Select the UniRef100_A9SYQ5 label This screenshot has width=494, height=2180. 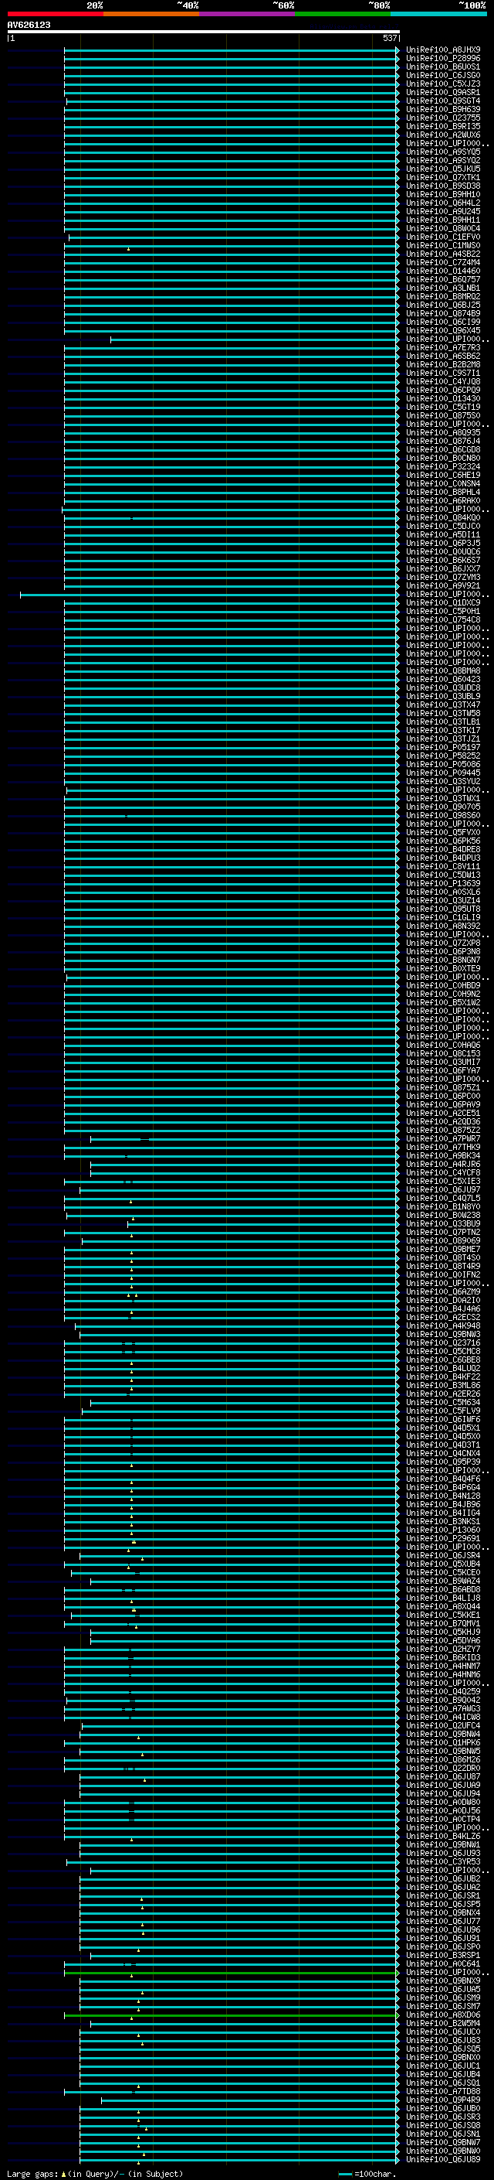tap(443, 152)
